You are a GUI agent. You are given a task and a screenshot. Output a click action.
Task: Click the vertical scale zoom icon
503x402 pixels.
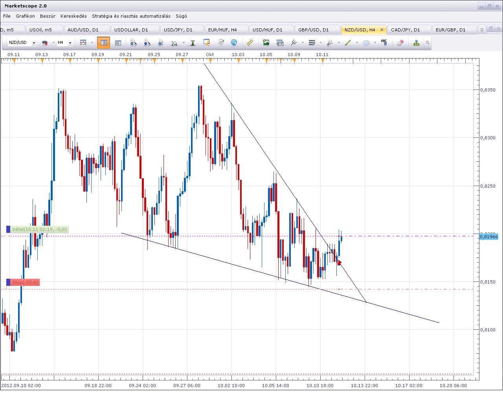point(174,43)
